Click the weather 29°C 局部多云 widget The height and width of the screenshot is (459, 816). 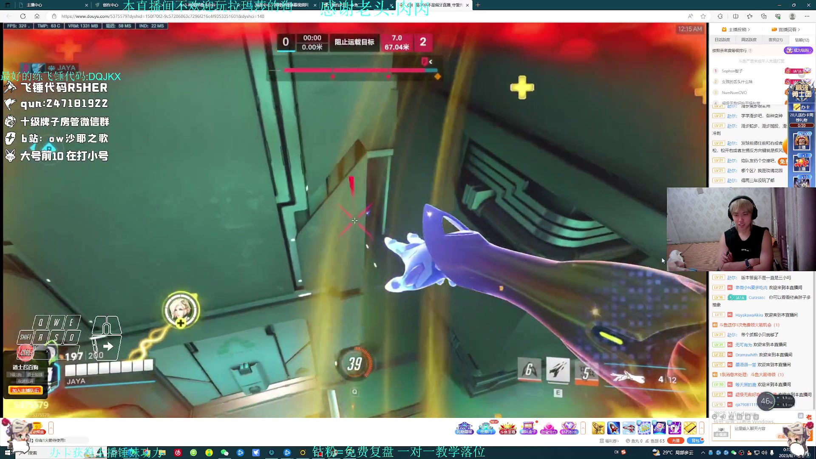[673, 453]
